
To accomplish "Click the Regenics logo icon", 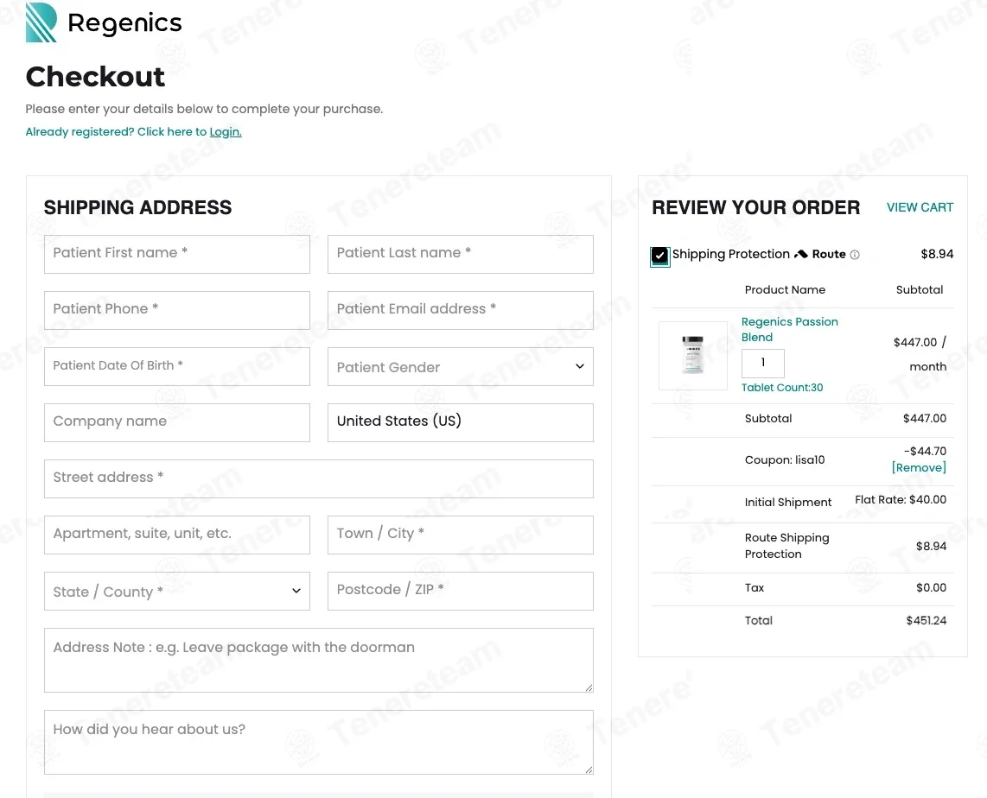I will tap(41, 22).
